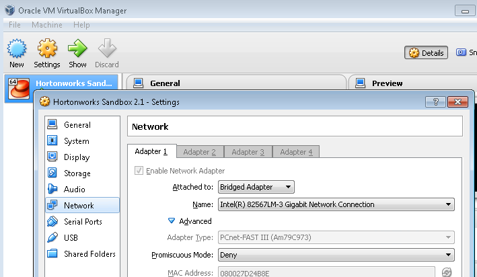Select the Network settings category
This screenshot has height=277, width=477.
(82, 205)
